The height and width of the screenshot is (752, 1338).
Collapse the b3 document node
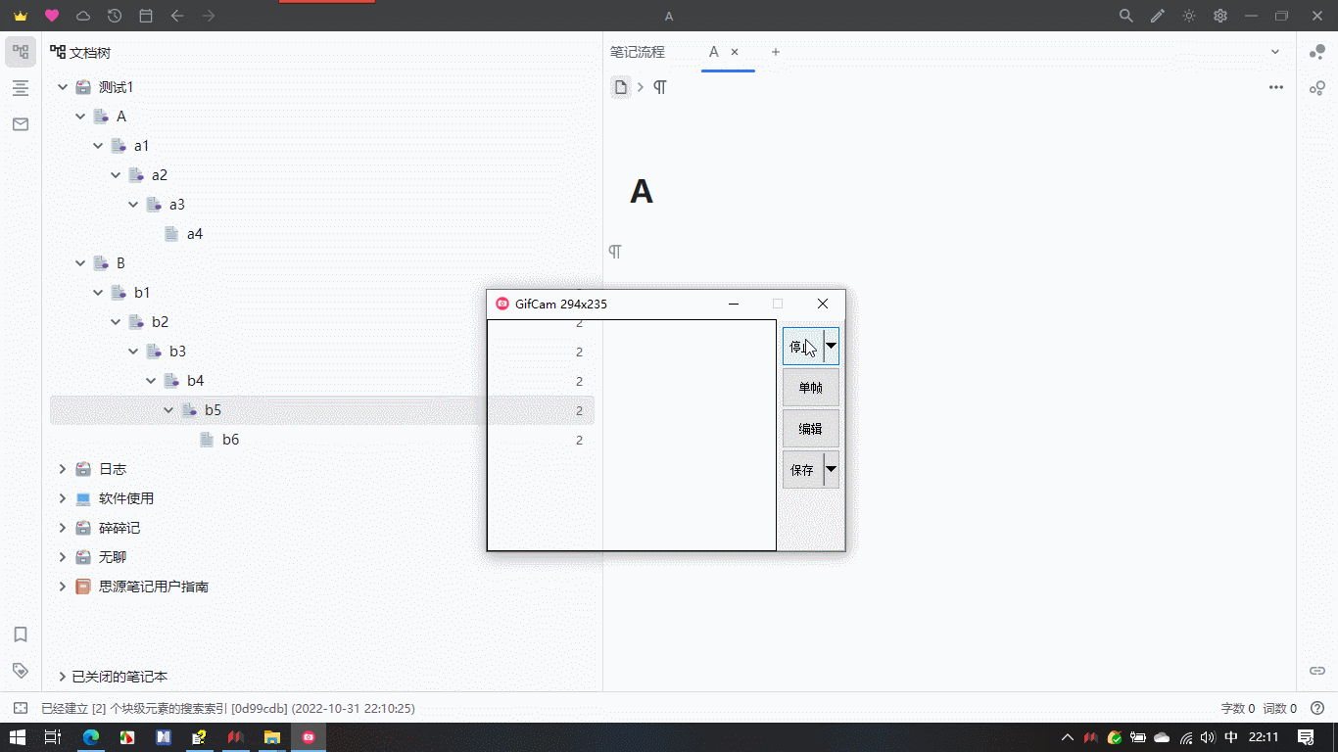click(x=133, y=352)
